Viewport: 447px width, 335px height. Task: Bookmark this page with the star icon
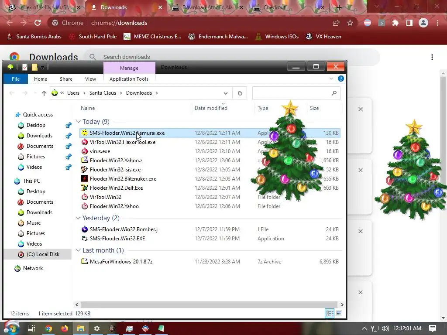tap(350, 23)
